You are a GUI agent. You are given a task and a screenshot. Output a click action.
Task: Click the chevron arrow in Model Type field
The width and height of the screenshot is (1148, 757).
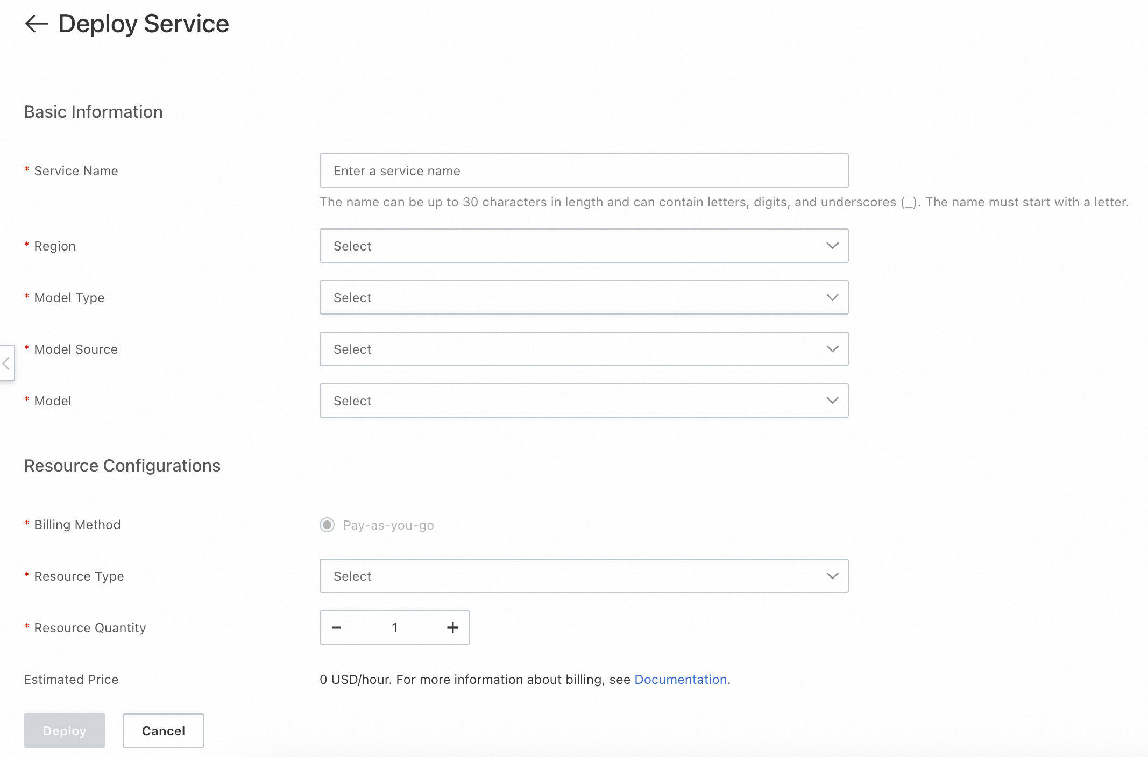point(832,297)
